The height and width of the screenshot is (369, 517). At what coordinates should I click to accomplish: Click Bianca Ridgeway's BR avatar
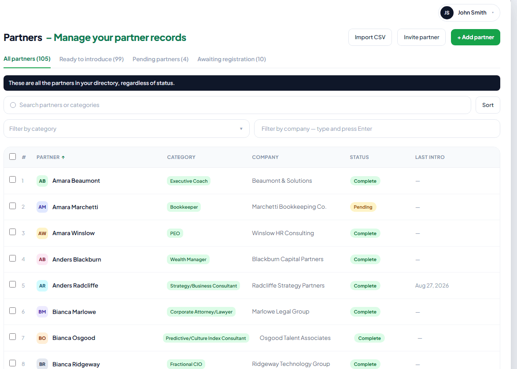42,365
